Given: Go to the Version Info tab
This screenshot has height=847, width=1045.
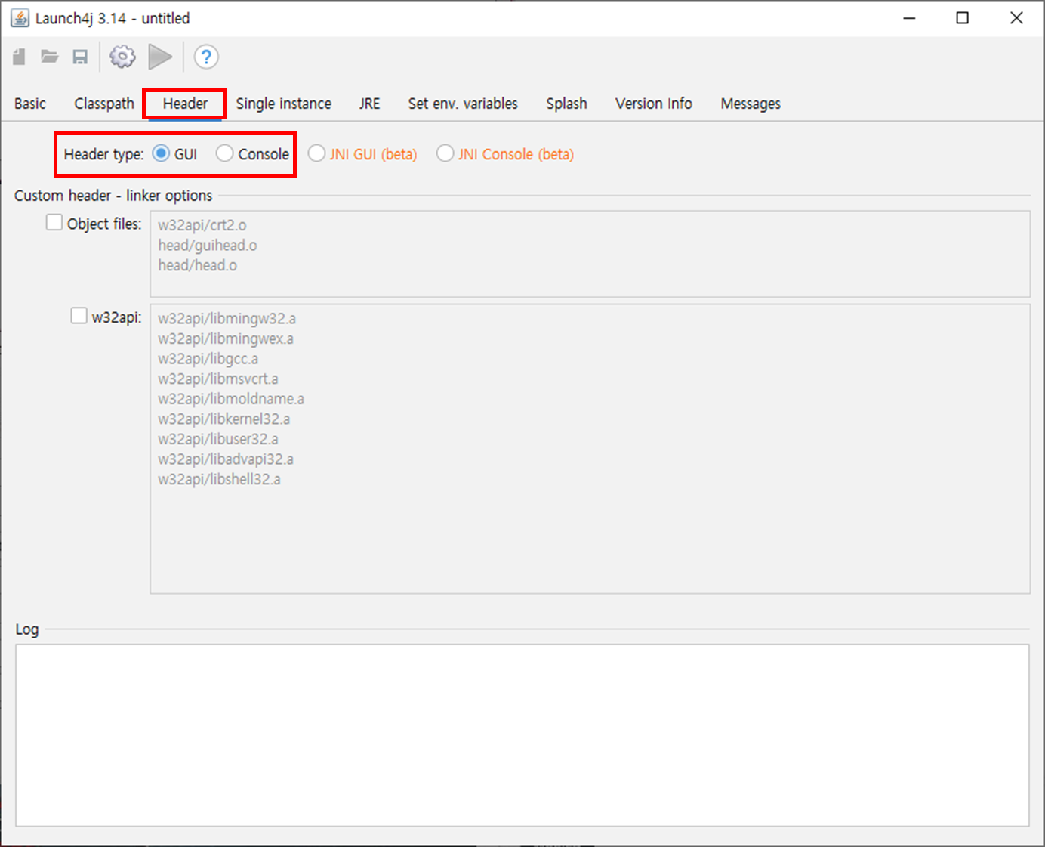Looking at the screenshot, I should [654, 104].
